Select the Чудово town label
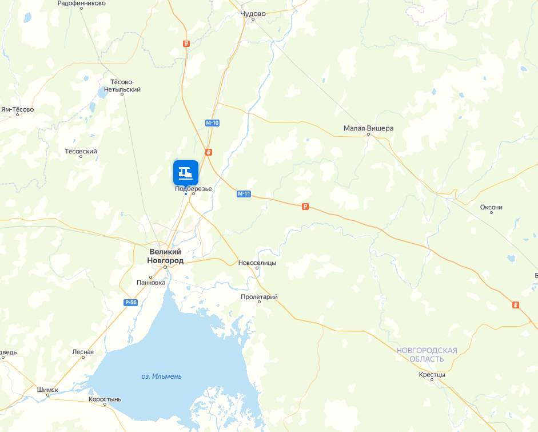 253,14
